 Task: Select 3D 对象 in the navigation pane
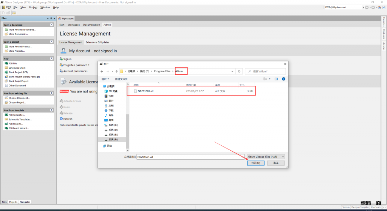pos(113,91)
